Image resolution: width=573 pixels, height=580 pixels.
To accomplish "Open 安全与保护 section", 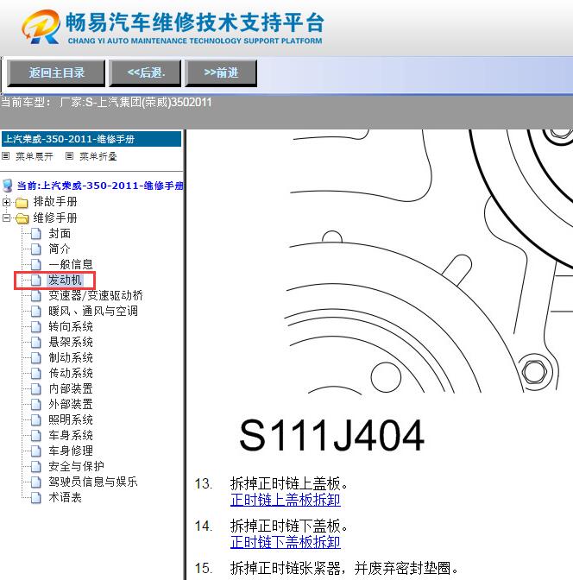I will (x=76, y=466).
